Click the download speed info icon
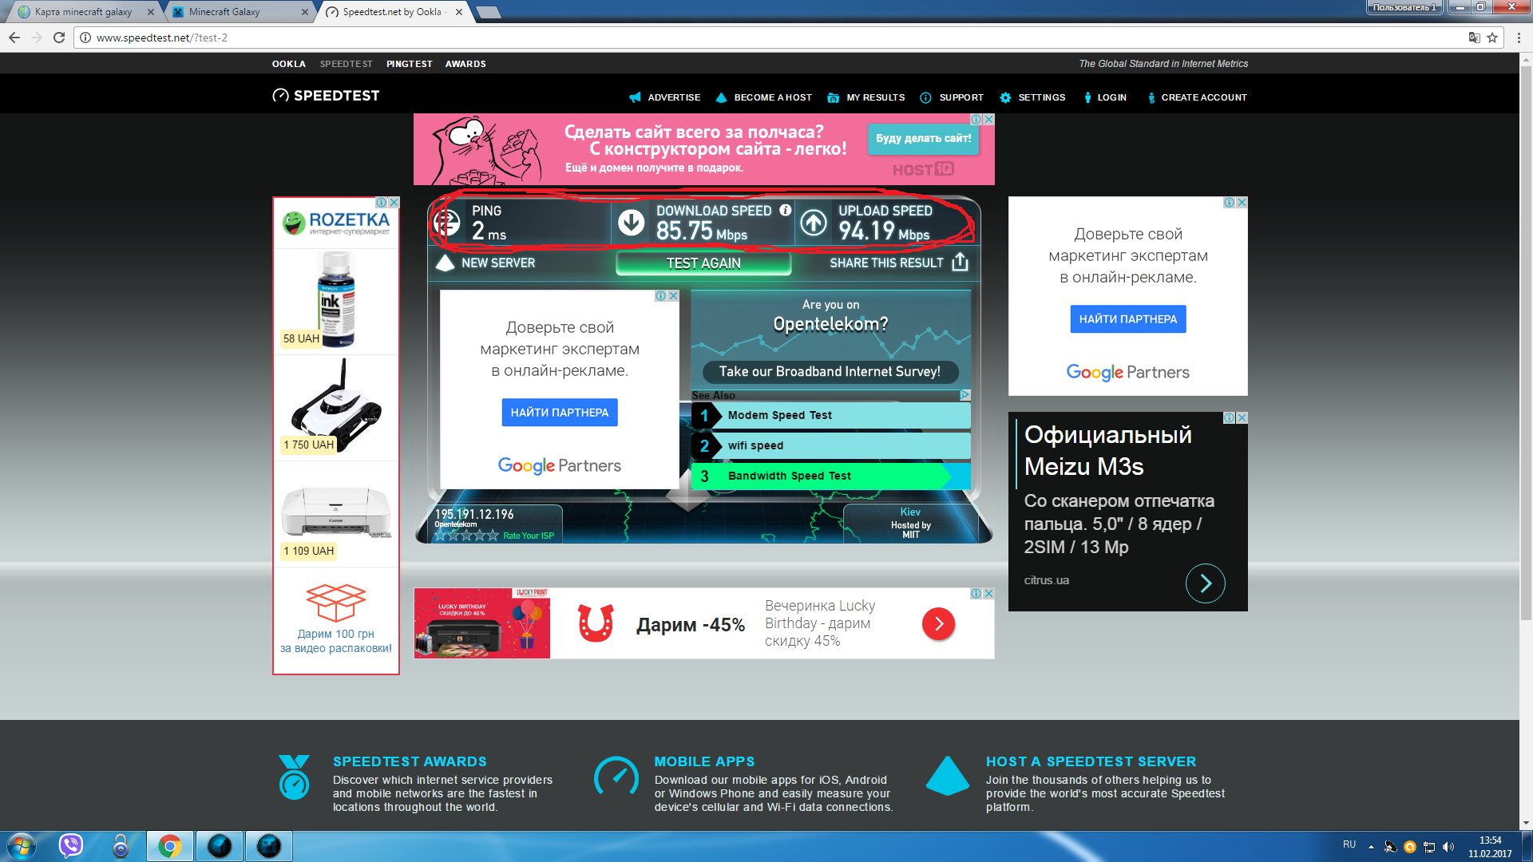 point(786,210)
